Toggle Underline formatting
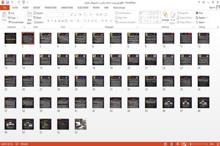 tap(55, 21)
